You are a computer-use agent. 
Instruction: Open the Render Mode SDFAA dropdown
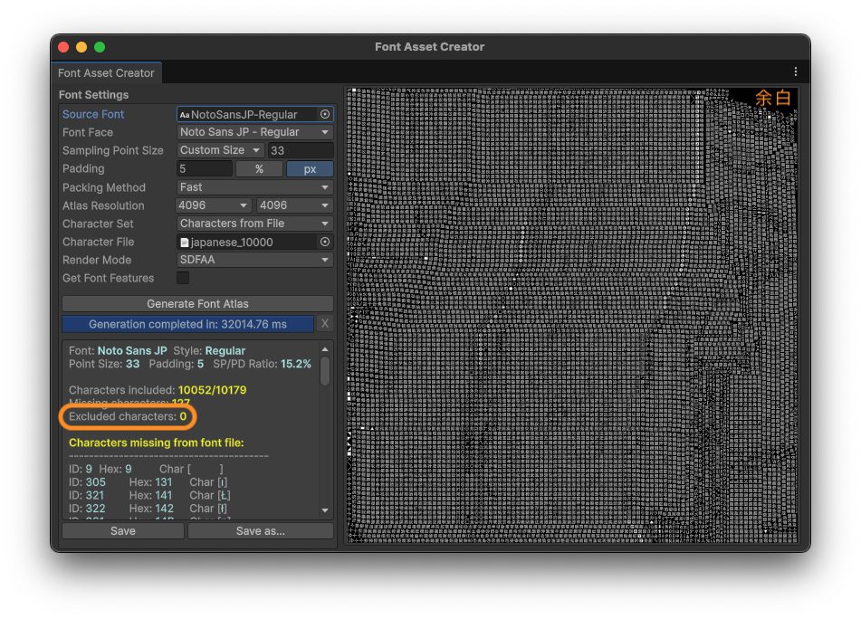254,261
